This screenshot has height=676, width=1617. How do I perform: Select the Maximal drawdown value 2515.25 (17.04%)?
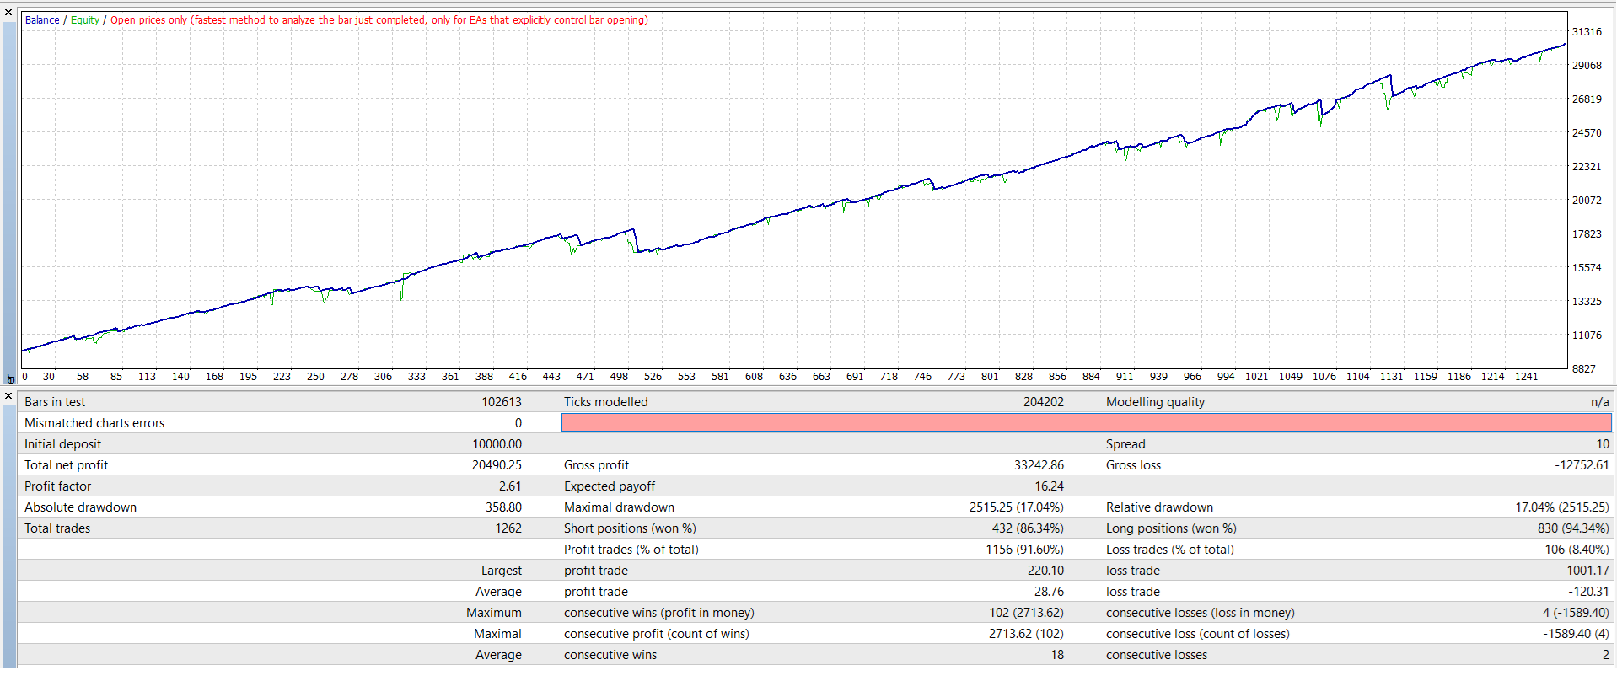pyautogui.click(x=1016, y=507)
